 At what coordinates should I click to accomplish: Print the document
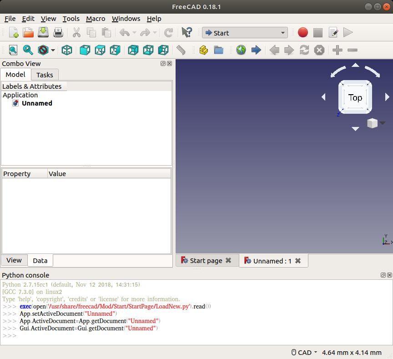tap(58, 33)
